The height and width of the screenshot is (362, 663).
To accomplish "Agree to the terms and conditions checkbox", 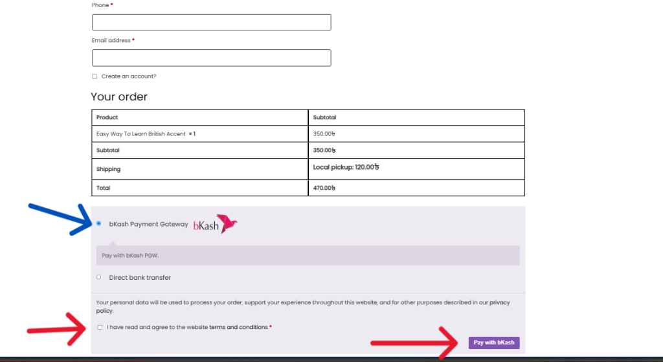I will pos(100,327).
